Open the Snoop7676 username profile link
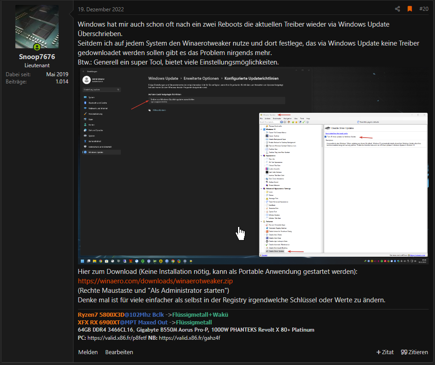The height and width of the screenshot is (365, 435). (x=37, y=57)
